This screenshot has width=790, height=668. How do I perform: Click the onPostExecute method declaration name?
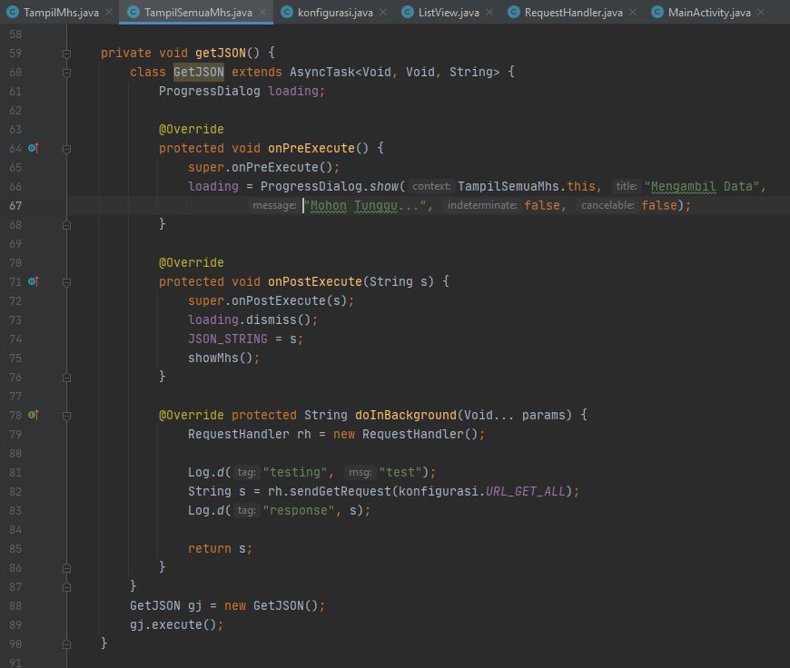[314, 281]
